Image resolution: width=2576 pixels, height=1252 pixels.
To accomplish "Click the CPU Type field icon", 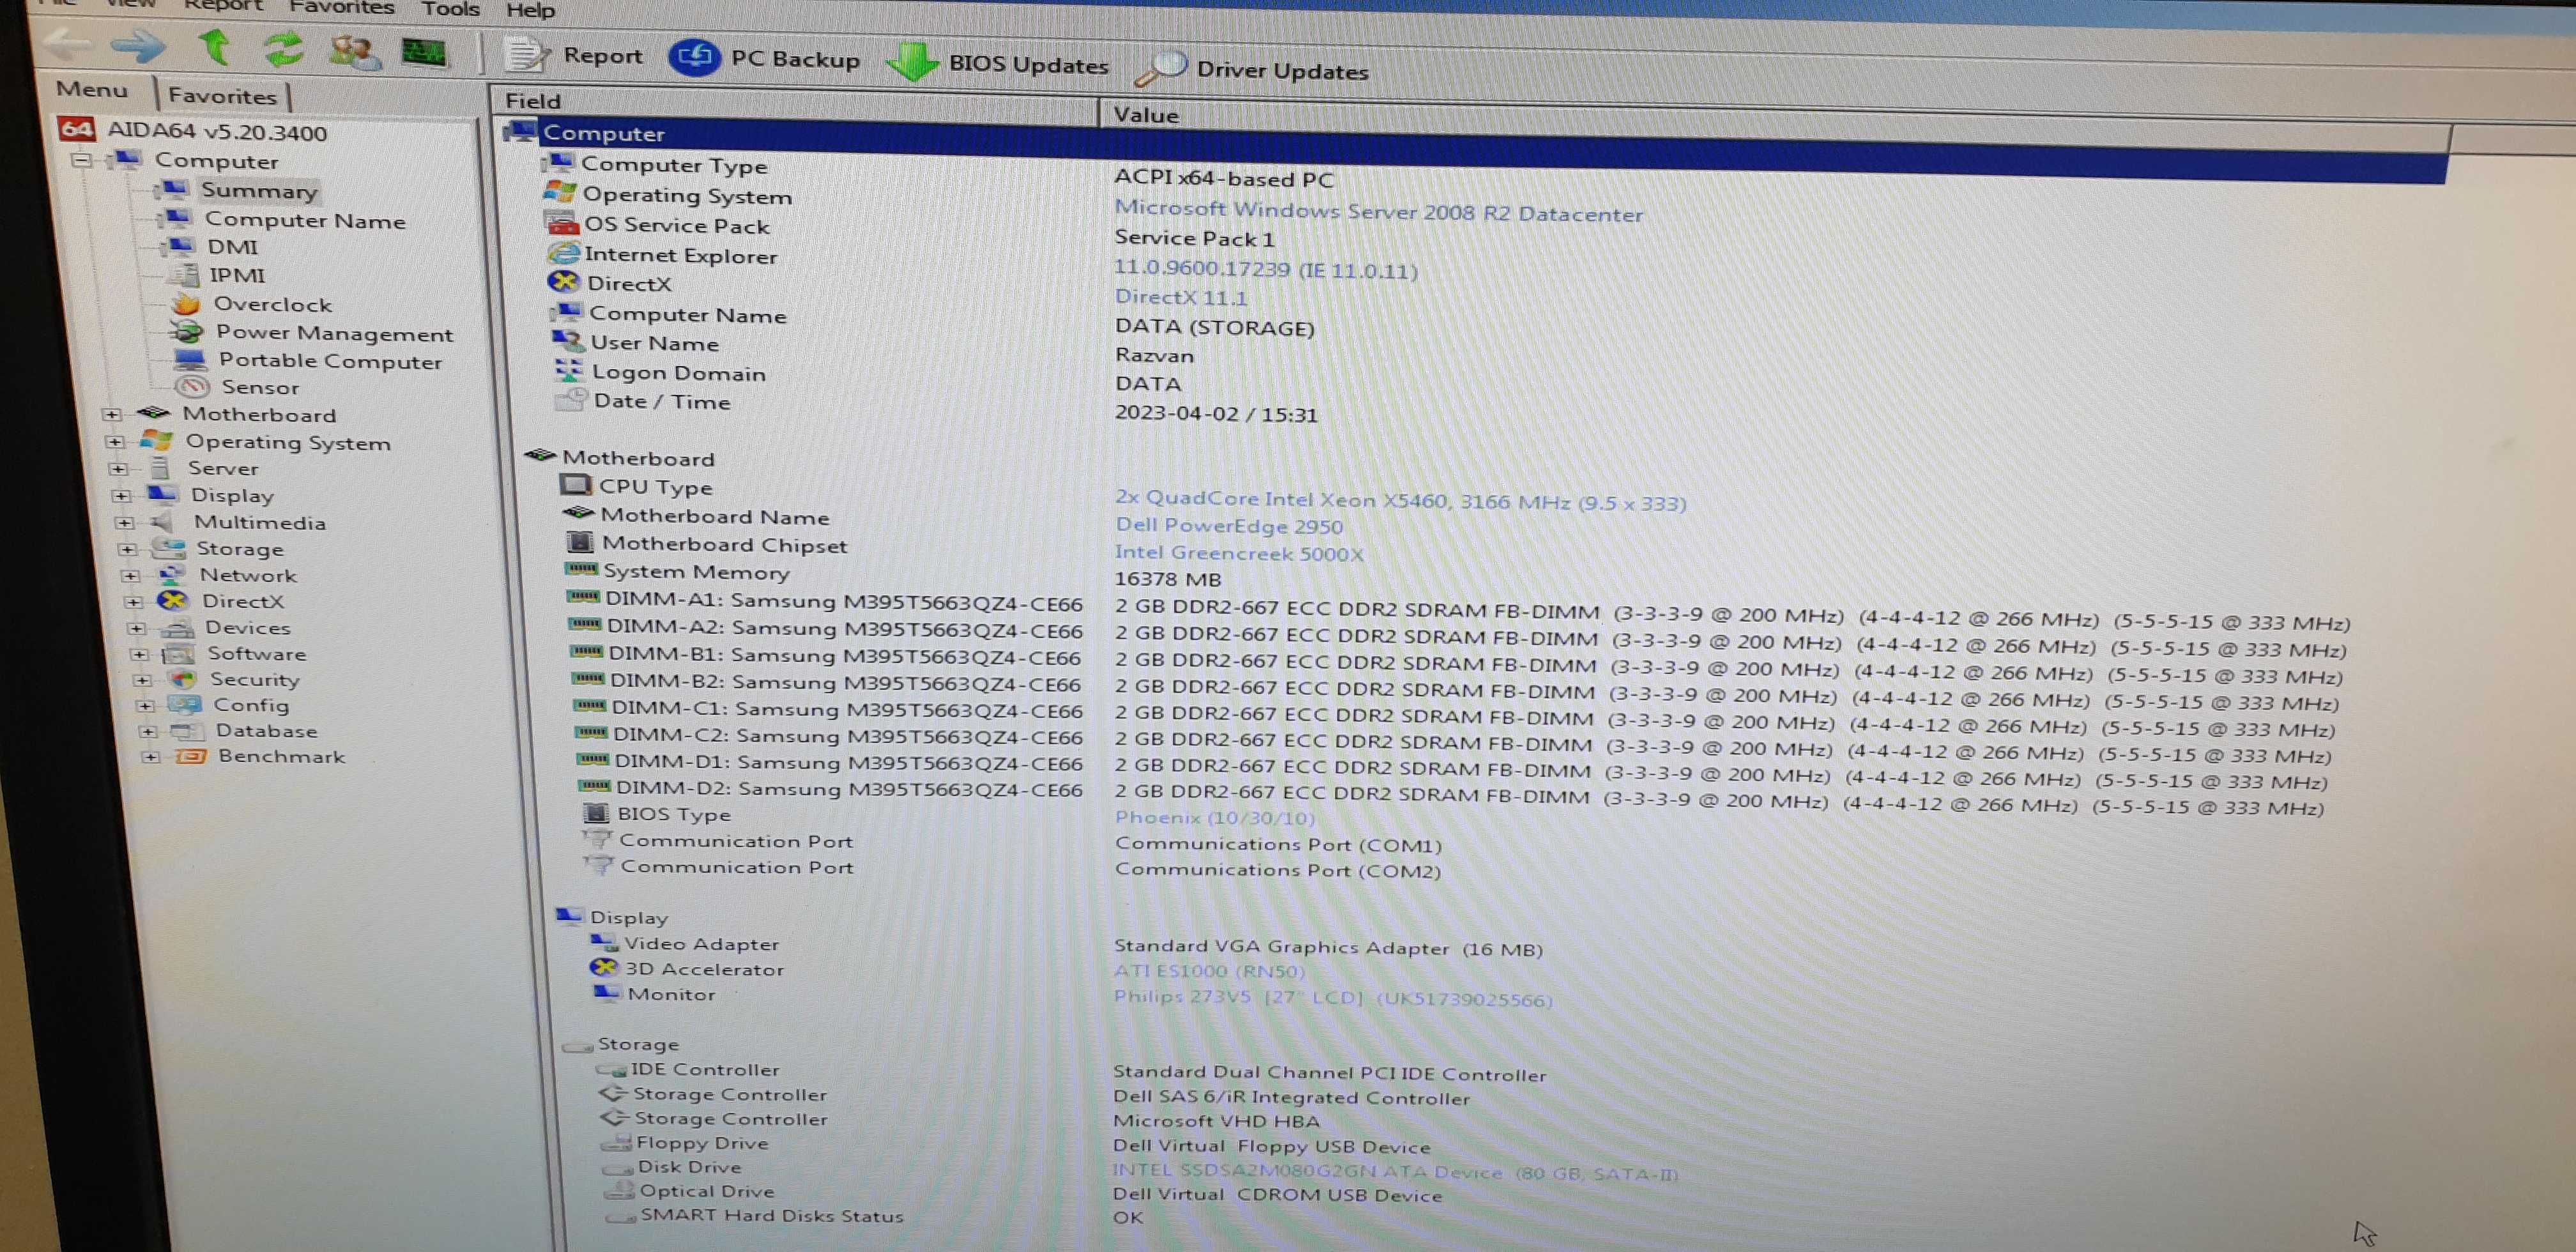I will click(x=575, y=485).
